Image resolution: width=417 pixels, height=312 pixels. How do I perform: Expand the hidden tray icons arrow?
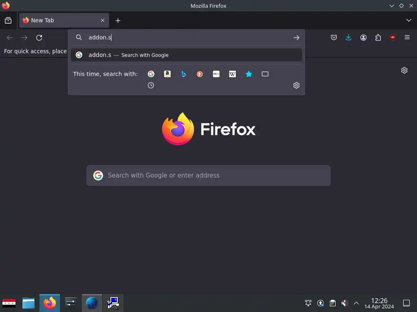pos(356,303)
